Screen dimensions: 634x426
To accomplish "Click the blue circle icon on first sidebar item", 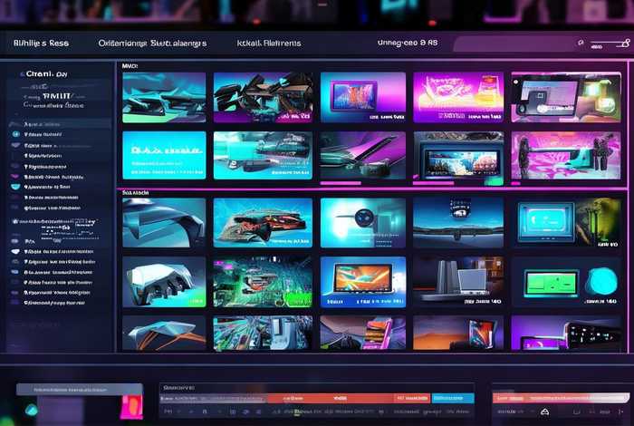I will [x=16, y=133].
